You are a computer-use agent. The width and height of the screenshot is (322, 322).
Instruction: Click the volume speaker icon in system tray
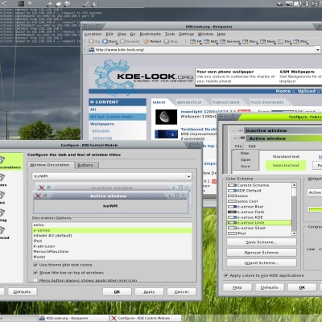[x=306, y=3]
